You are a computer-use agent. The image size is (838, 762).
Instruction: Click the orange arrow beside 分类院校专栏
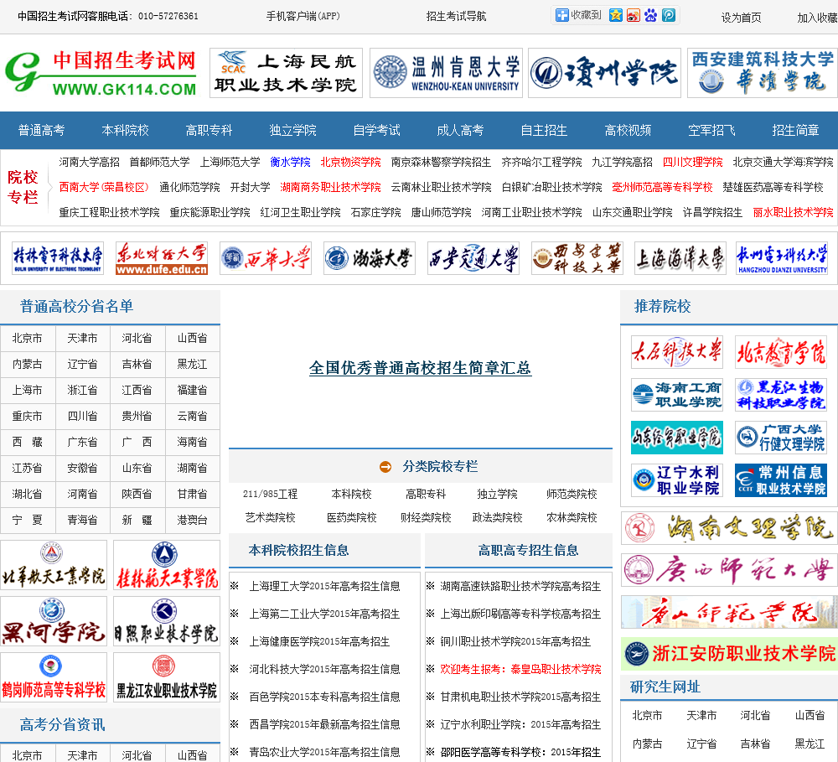(x=385, y=467)
